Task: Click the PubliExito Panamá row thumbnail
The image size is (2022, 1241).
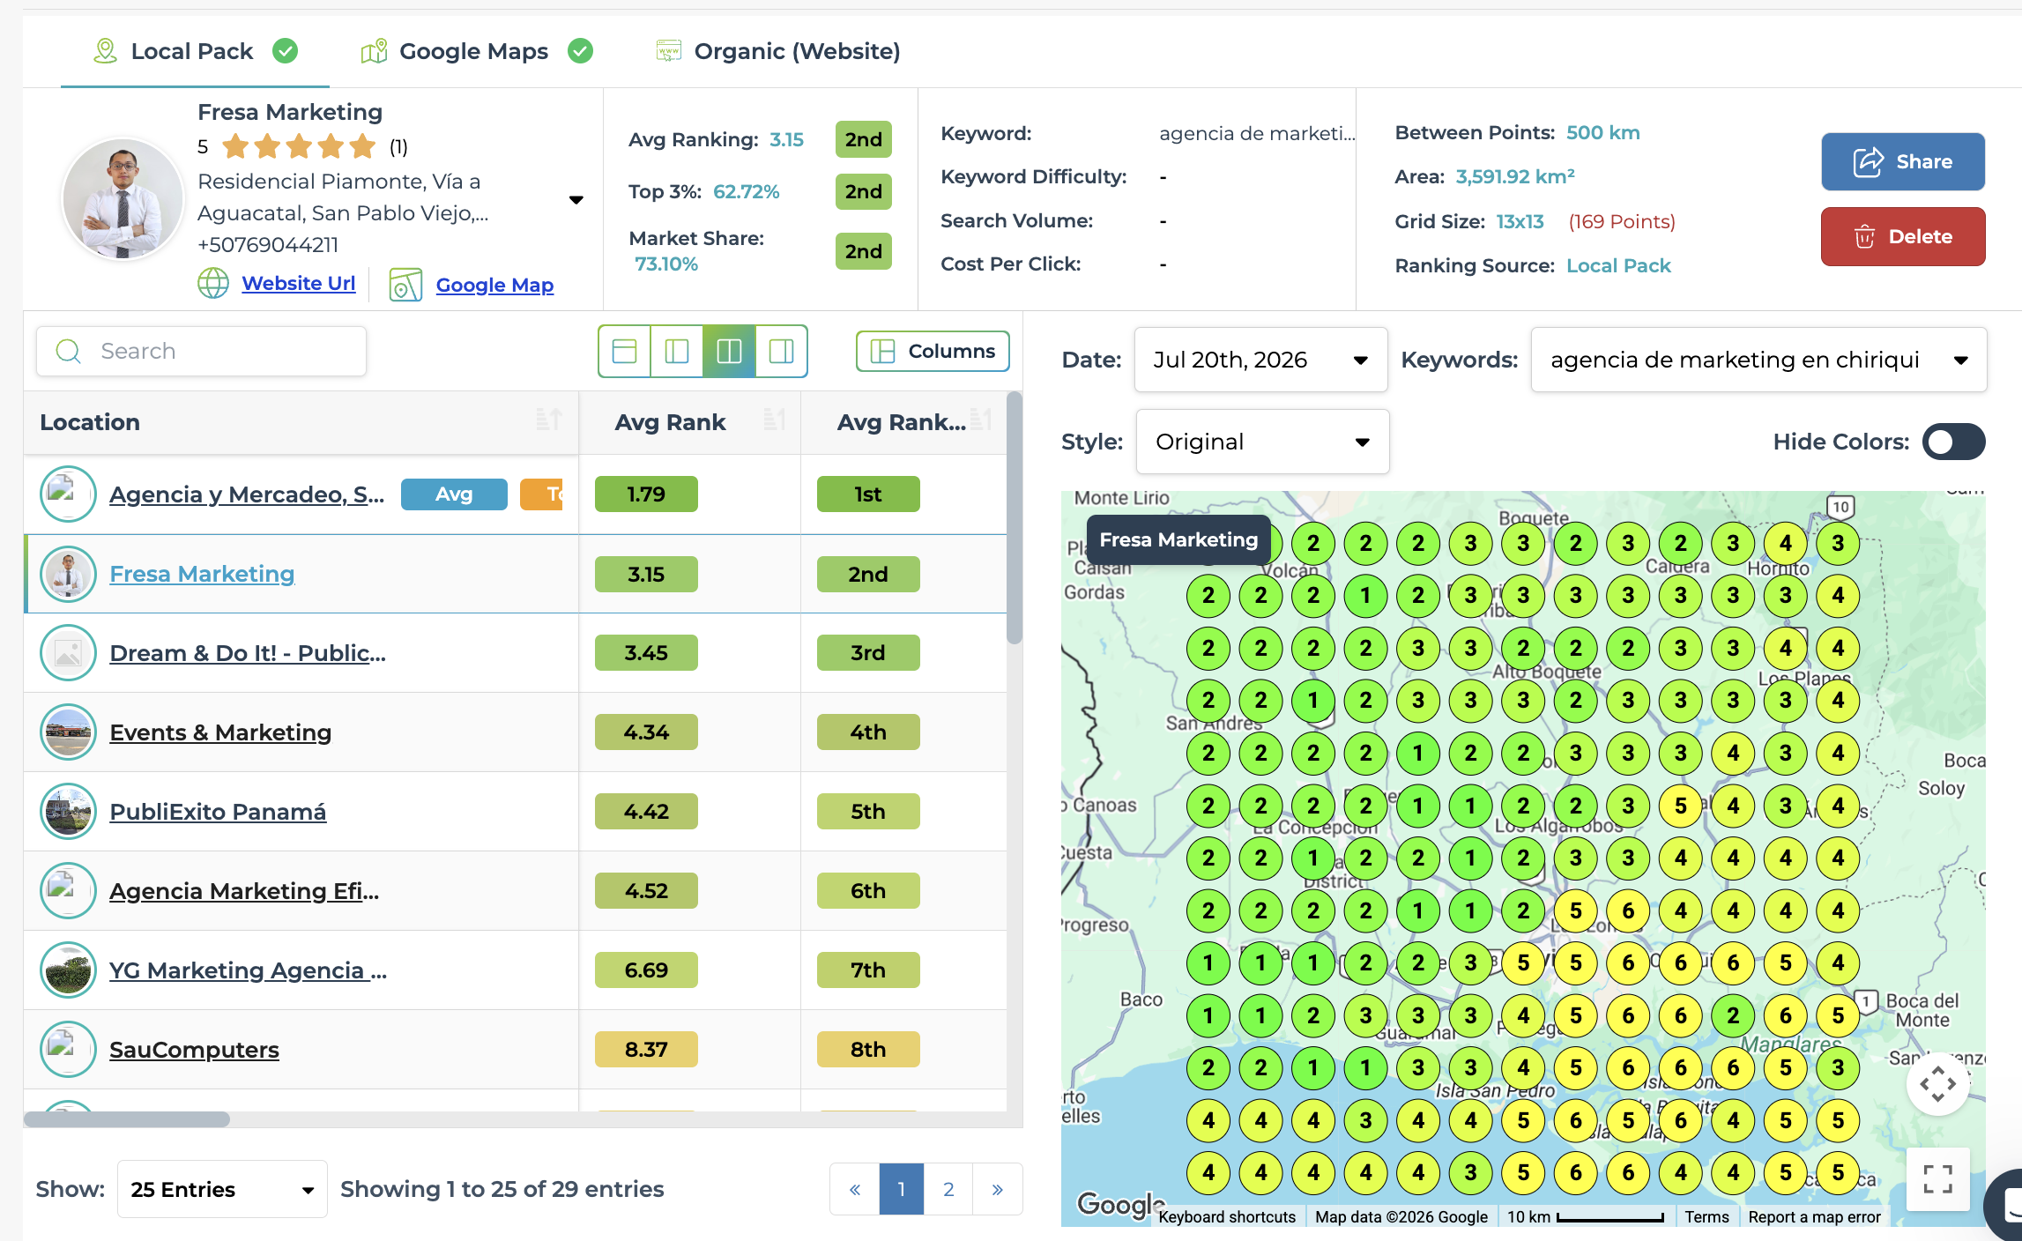Action: click(68, 812)
